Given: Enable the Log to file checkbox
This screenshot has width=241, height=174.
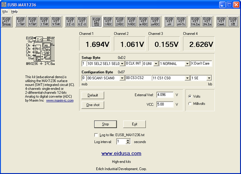Looking at the screenshot, I should pos(96,135).
